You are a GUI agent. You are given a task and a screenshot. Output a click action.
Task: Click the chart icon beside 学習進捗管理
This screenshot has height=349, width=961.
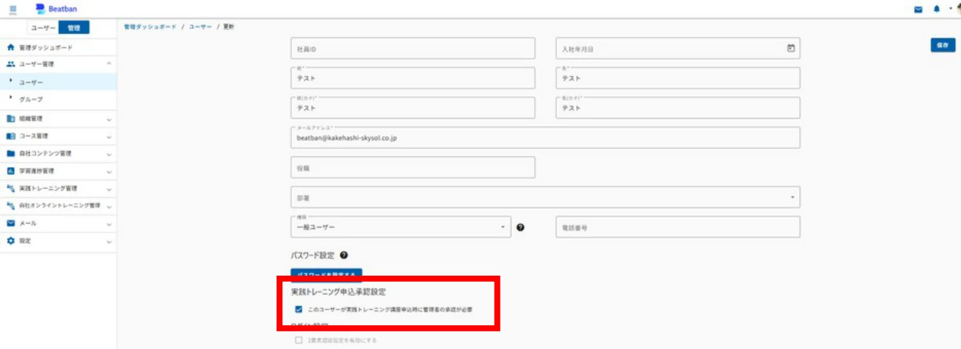coord(10,171)
